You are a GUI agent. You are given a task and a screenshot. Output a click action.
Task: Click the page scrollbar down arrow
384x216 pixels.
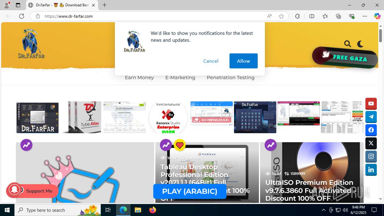pyautogui.click(x=380, y=199)
